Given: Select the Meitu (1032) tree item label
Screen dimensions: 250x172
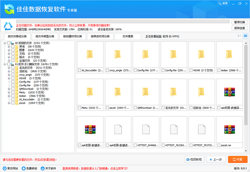Looking at the screenshot, I should click(32, 92).
